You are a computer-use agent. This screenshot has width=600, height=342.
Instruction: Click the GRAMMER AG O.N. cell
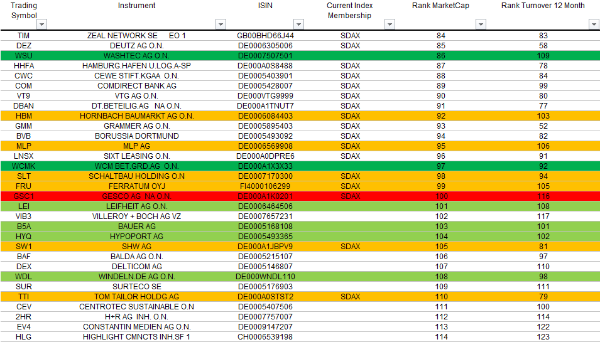point(136,126)
